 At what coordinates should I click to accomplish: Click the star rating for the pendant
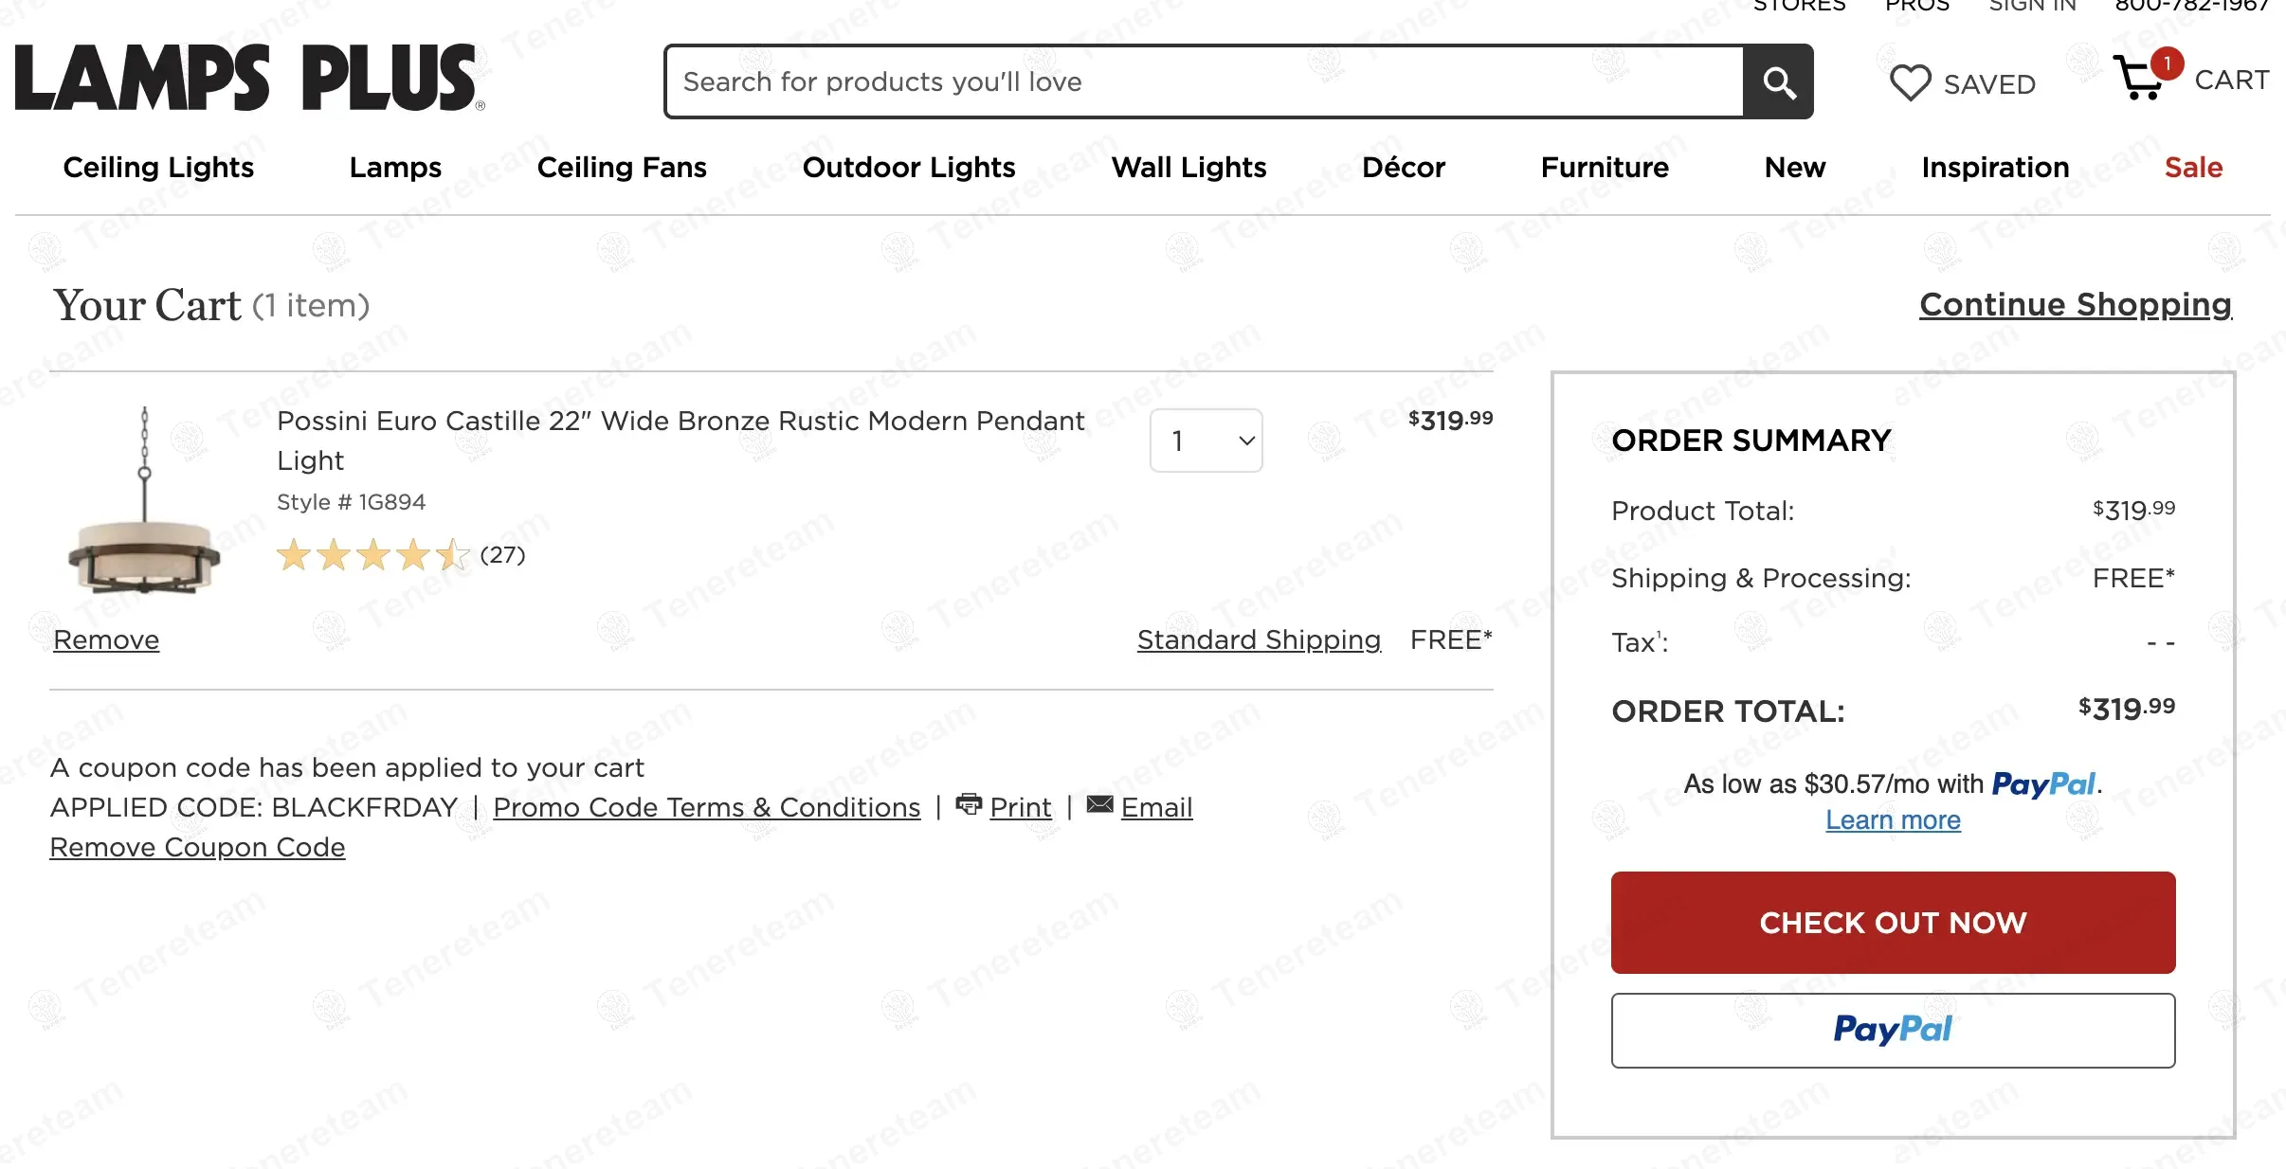click(x=372, y=555)
